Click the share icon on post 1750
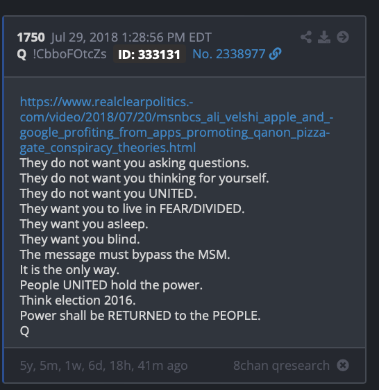The image size is (379, 390). 306,37
